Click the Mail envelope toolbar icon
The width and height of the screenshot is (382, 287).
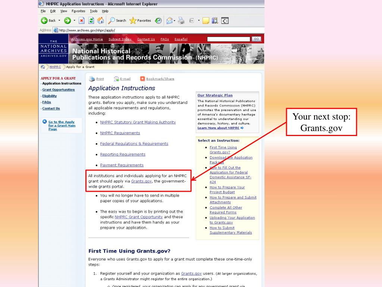[x=169, y=21]
